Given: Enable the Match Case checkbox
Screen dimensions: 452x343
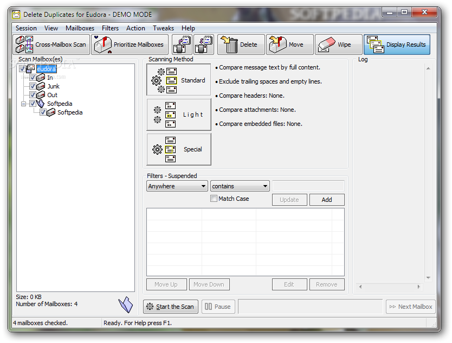Looking at the screenshot, I should [214, 199].
